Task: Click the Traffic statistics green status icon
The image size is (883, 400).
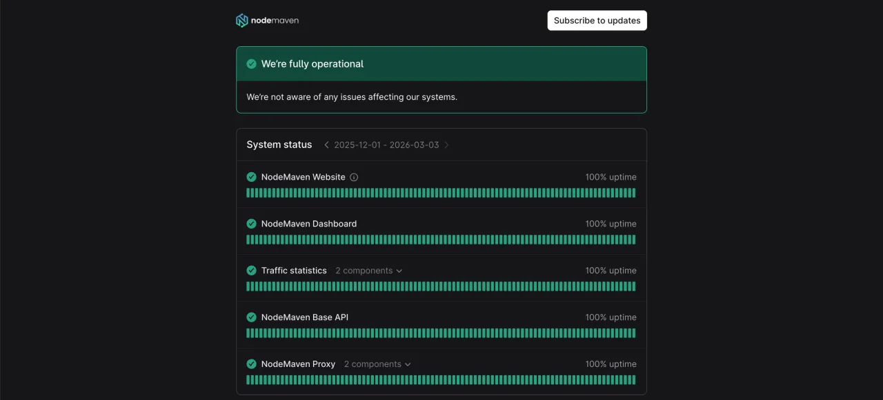Action: [252, 271]
